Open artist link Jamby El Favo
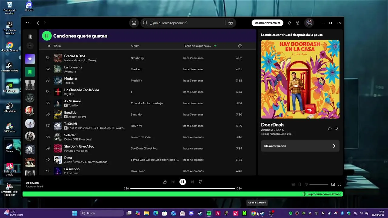The height and width of the screenshot is (218, 388). (77, 117)
